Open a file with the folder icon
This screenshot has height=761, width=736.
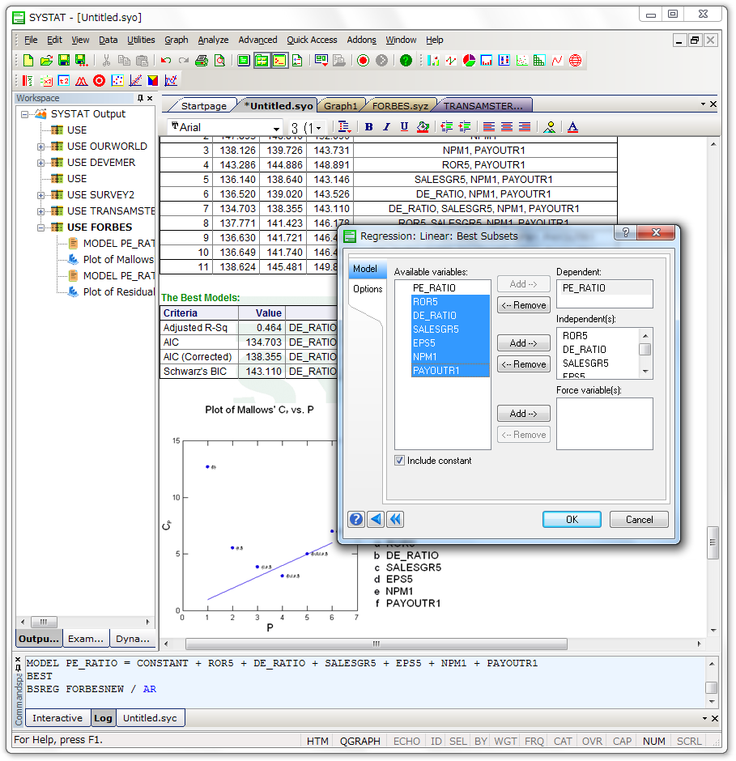[46, 60]
